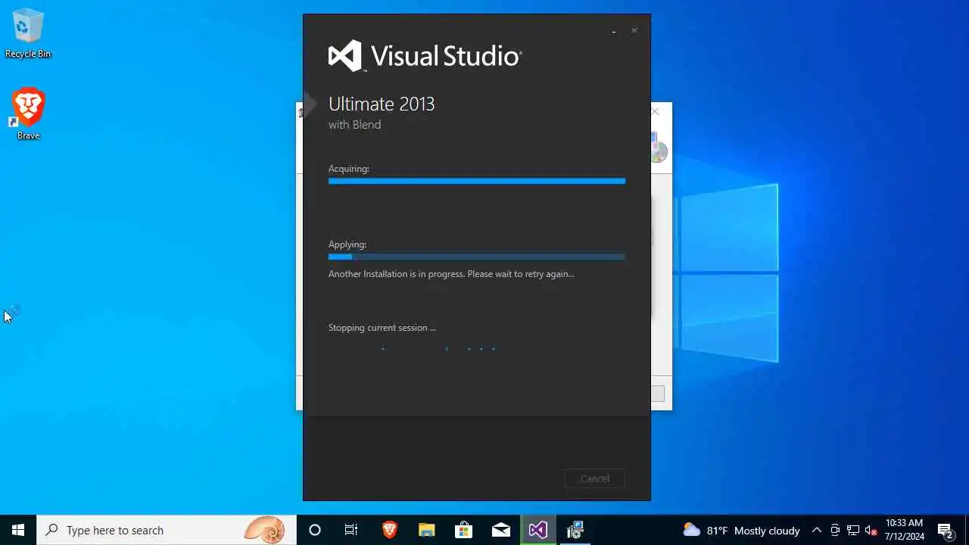Close the background dialog behind the installer
This screenshot has height=545, width=969.
[656, 111]
